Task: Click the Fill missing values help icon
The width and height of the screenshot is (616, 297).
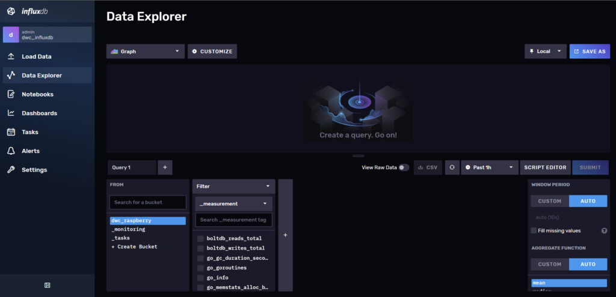Action: pyautogui.click(x=604, y=231)
